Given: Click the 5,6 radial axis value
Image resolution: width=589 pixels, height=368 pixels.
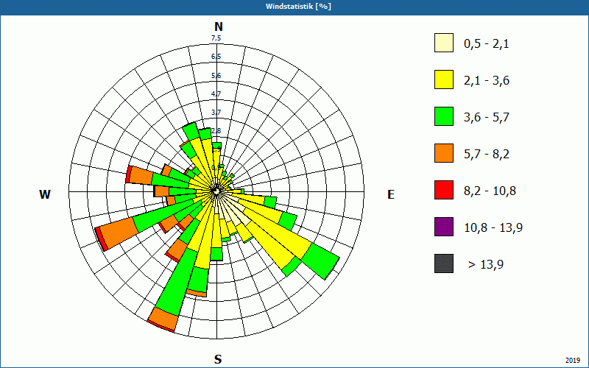Looking at the screenshot, I should 216,76.
